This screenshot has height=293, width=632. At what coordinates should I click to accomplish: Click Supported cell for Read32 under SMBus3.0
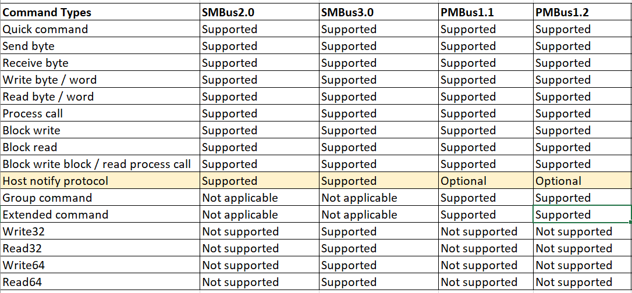(x=379, y=248)
